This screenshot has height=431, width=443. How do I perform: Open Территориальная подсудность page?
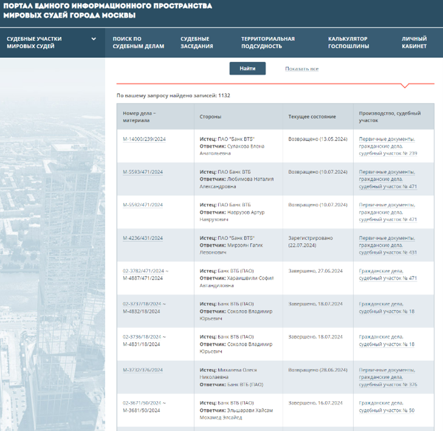tap(267, 43)
